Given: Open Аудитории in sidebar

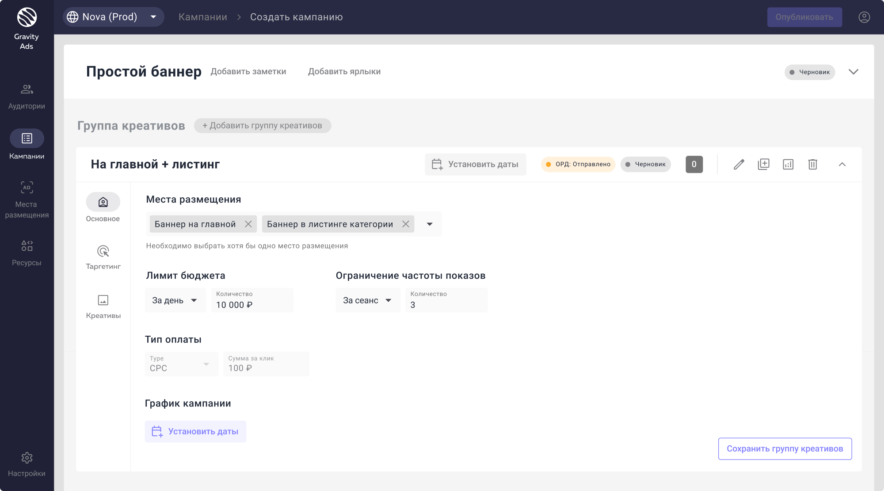Looking at the screenshot, I should pos(27,96).
